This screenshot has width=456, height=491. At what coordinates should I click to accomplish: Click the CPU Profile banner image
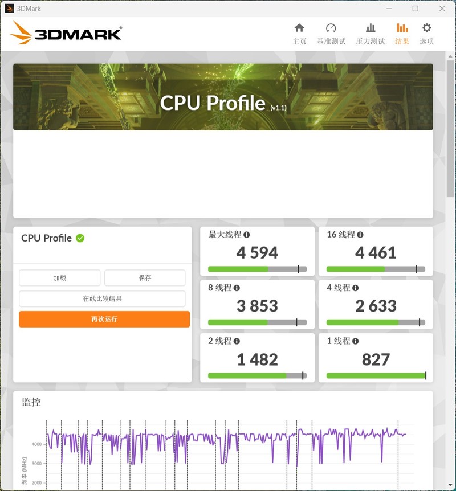click(223, 97)
